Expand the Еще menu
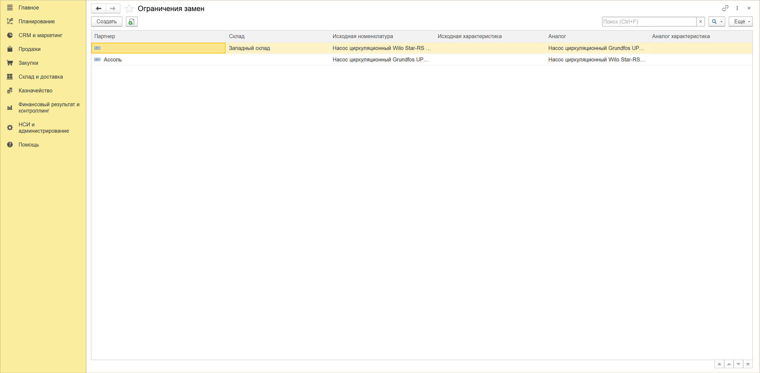Viewport: 760px width, 373px height. pos(741,21)
